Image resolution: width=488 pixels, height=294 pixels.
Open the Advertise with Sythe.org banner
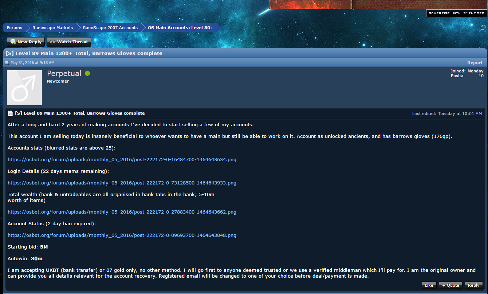click(456, 13)
